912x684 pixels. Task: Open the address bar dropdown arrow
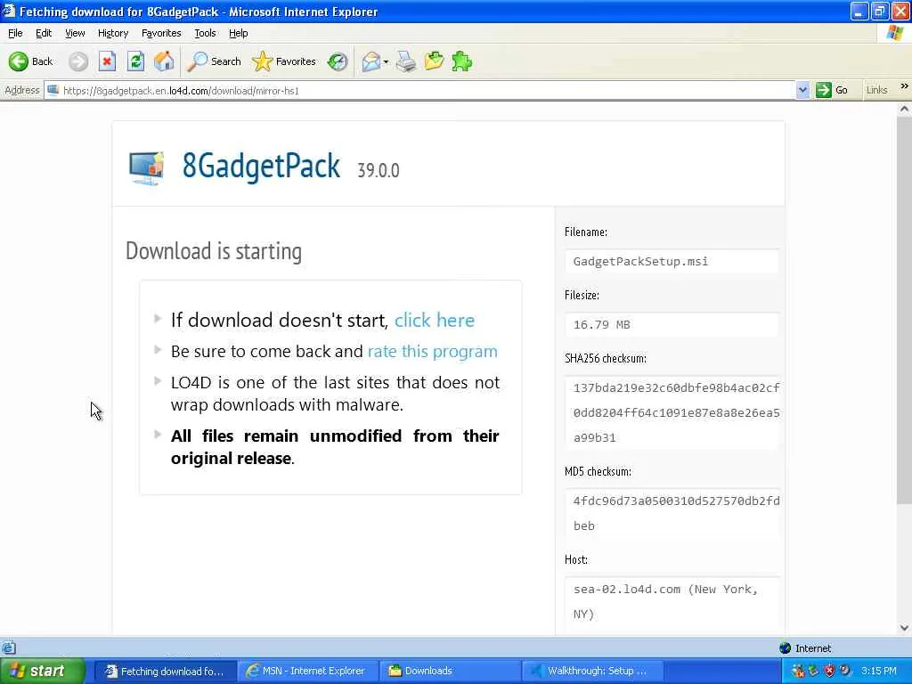(802, 90)
